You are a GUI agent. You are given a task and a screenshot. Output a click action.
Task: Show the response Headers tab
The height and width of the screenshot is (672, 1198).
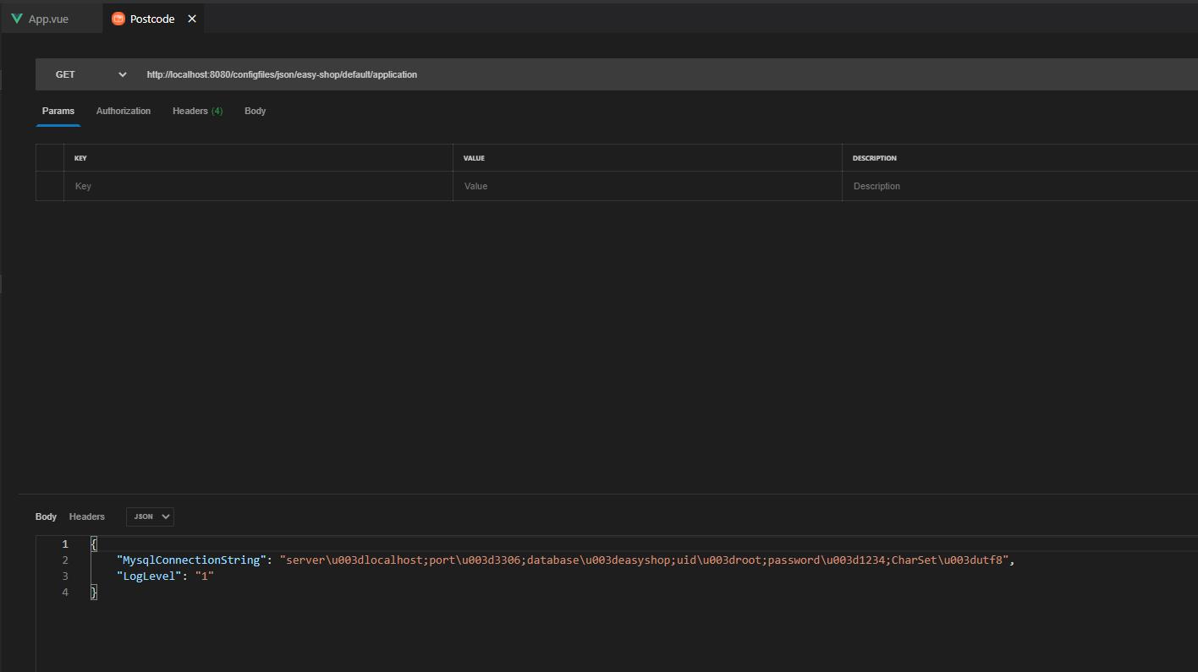87,516
